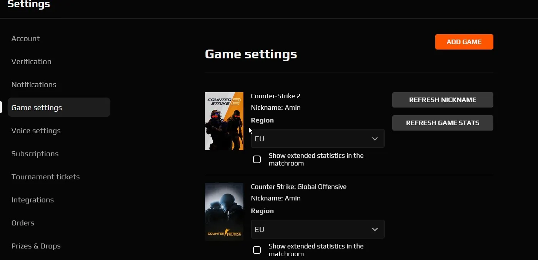Click Counter Strike: Global Offensive title text
Image resolution: width=538 pixels, height=260 pixels.
click(x=299, y=187)
